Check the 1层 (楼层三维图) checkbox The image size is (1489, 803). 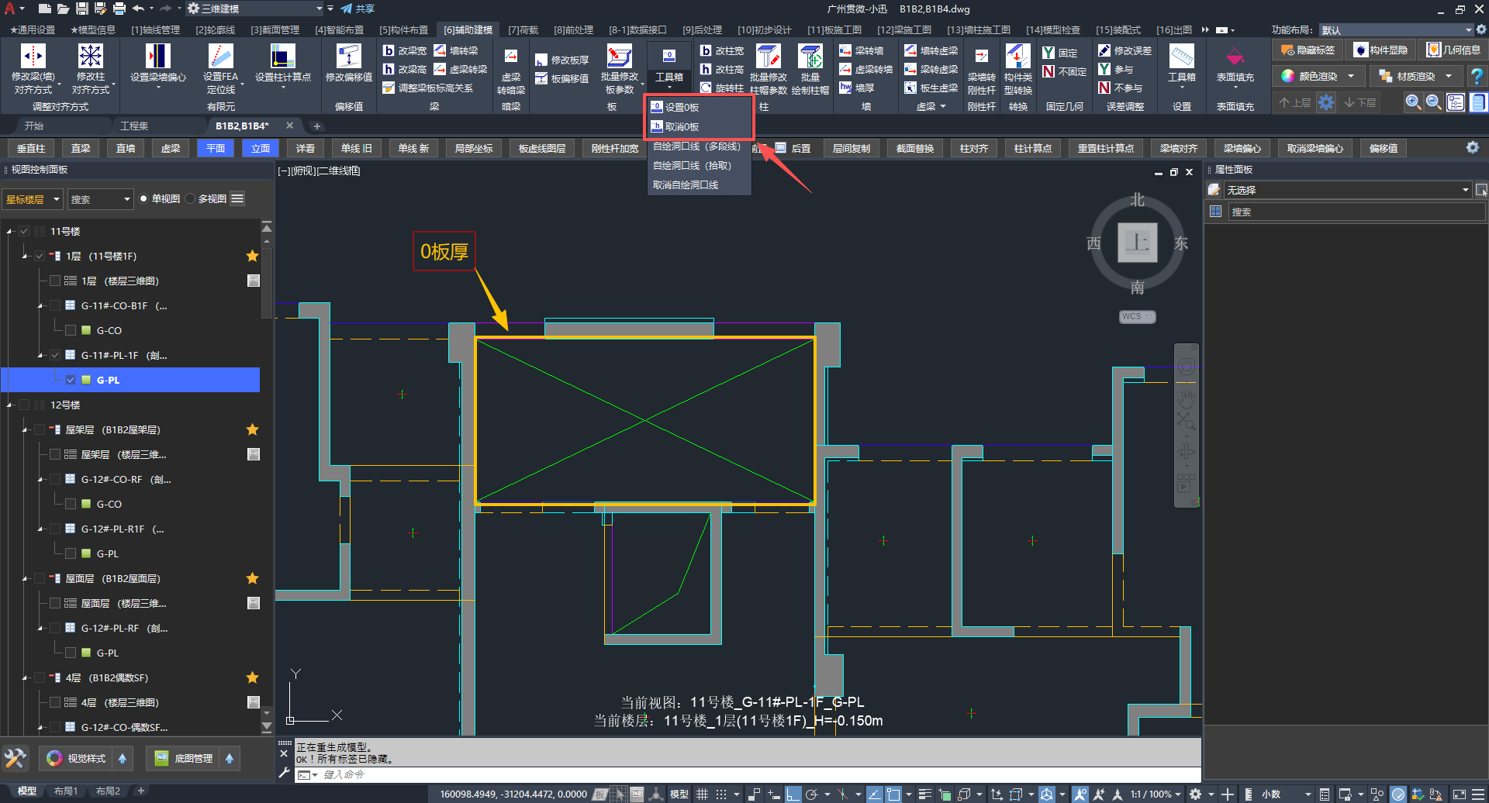(55, 281)
